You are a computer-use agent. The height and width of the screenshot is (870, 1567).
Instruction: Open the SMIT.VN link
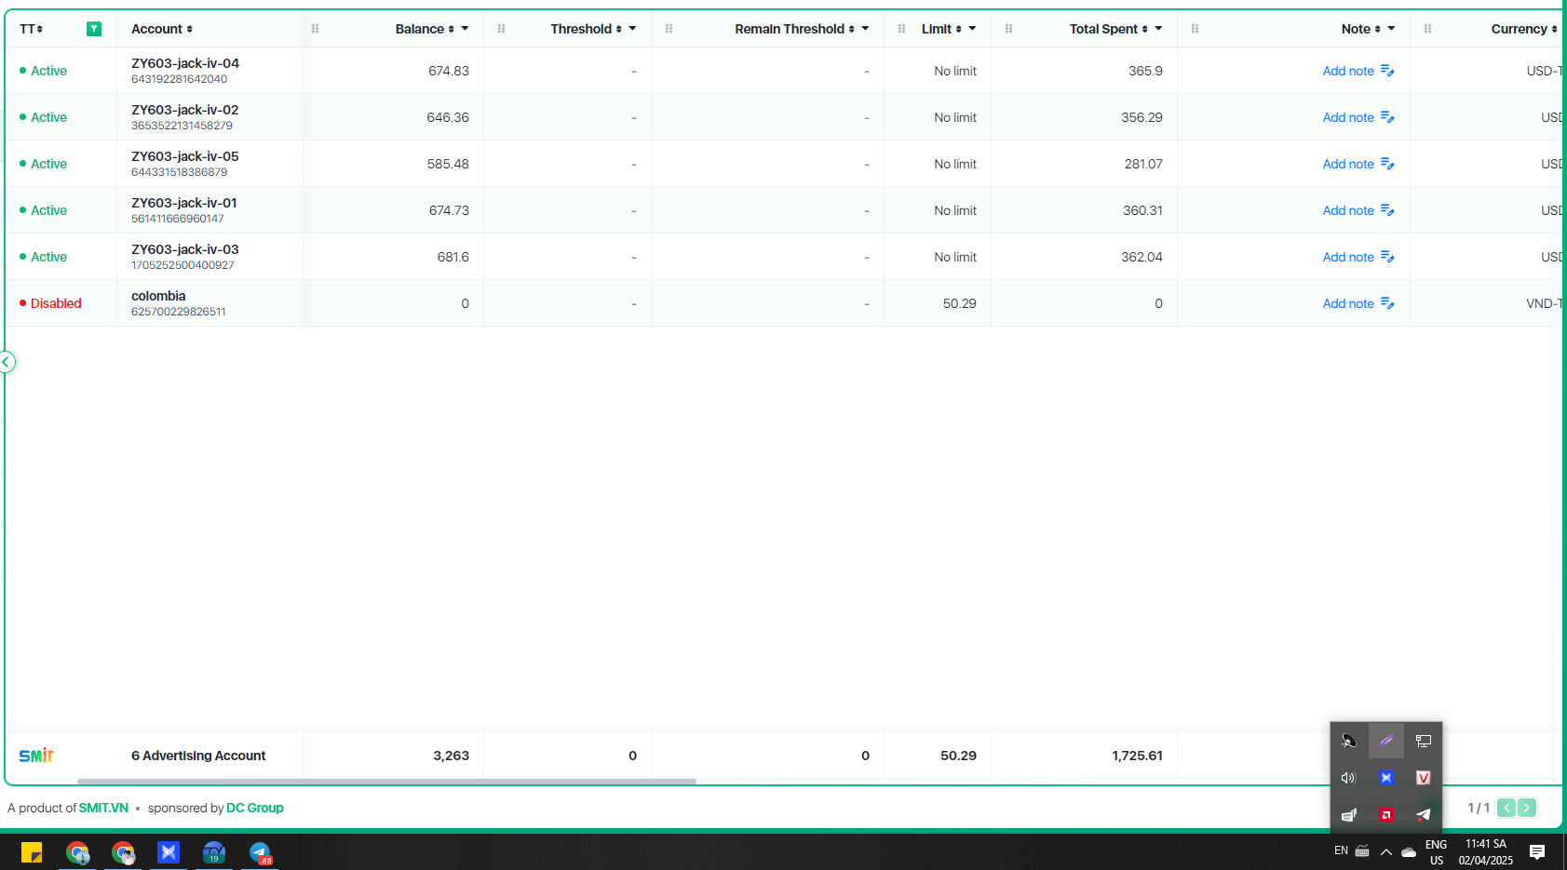click(x=103, y=808)
